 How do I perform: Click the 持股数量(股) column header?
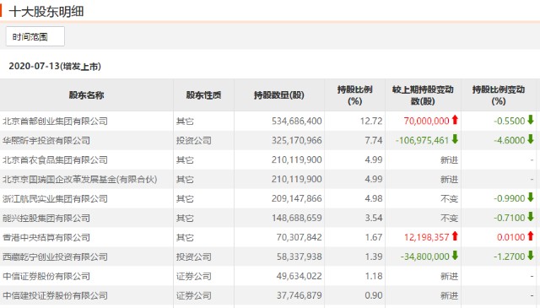(279, 95)
